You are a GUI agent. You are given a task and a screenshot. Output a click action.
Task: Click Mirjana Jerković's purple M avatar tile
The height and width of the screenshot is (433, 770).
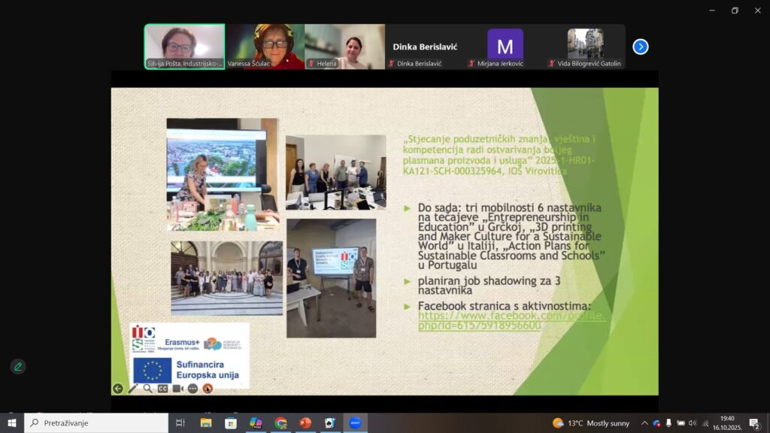point(505,47)
